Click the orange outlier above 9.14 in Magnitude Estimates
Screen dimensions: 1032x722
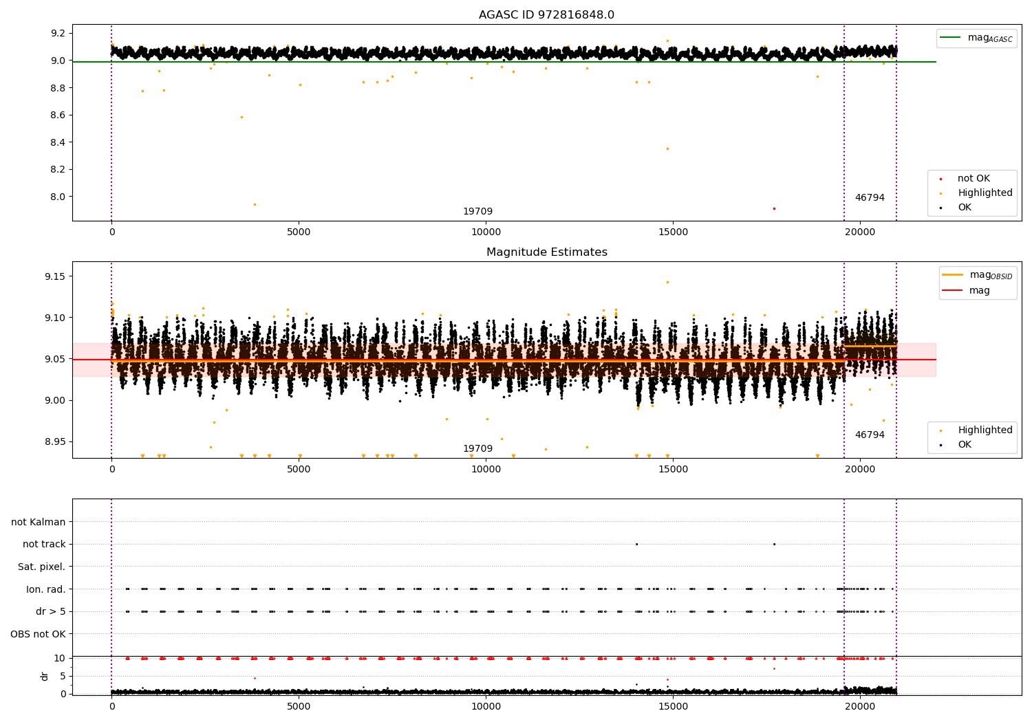point(667,282)
